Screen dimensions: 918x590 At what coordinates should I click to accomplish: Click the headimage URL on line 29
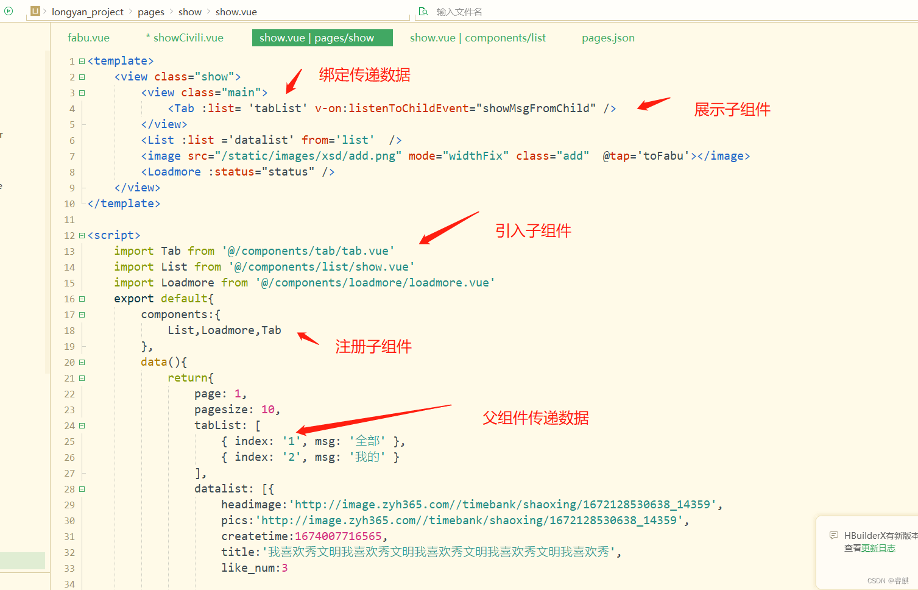pos(502,505)
